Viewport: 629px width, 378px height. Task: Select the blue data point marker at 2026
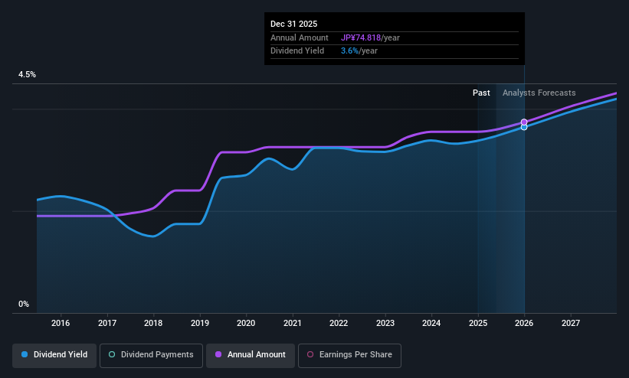tap(524, 128)
